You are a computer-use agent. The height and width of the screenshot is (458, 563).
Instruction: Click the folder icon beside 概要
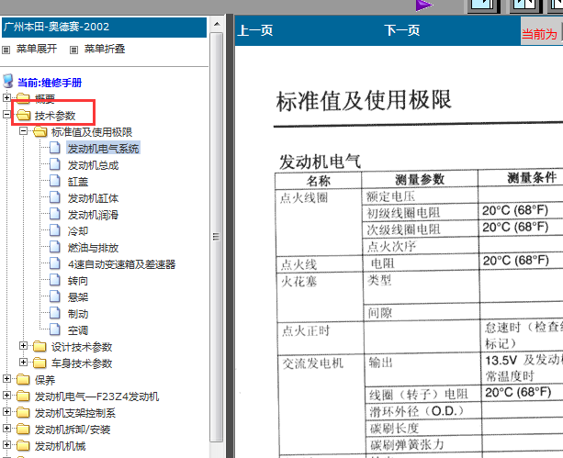24,97
